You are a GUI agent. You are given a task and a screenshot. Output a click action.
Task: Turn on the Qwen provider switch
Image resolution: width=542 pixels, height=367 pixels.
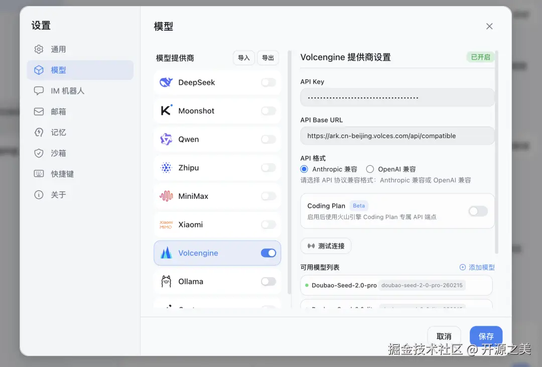(x=268, y=139)
